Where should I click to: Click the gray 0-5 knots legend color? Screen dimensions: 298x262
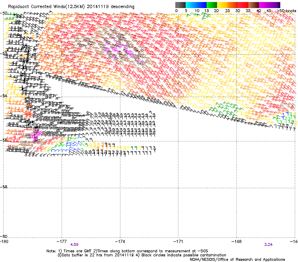(180, 5)
